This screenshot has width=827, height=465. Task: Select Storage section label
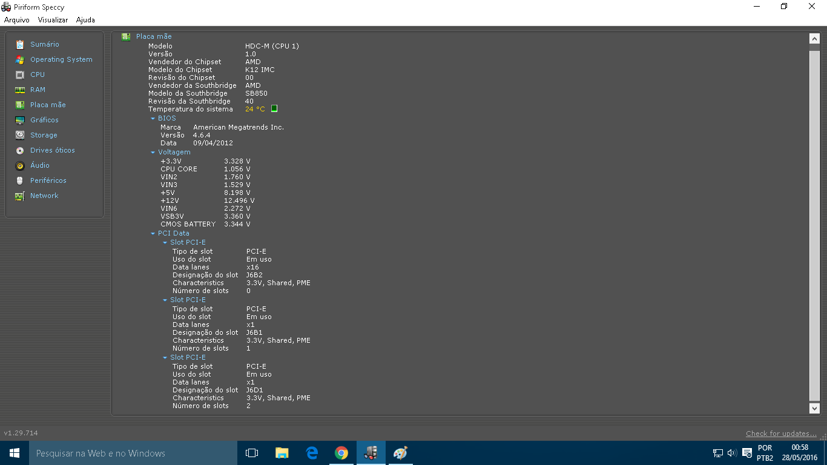click(44, 135)
